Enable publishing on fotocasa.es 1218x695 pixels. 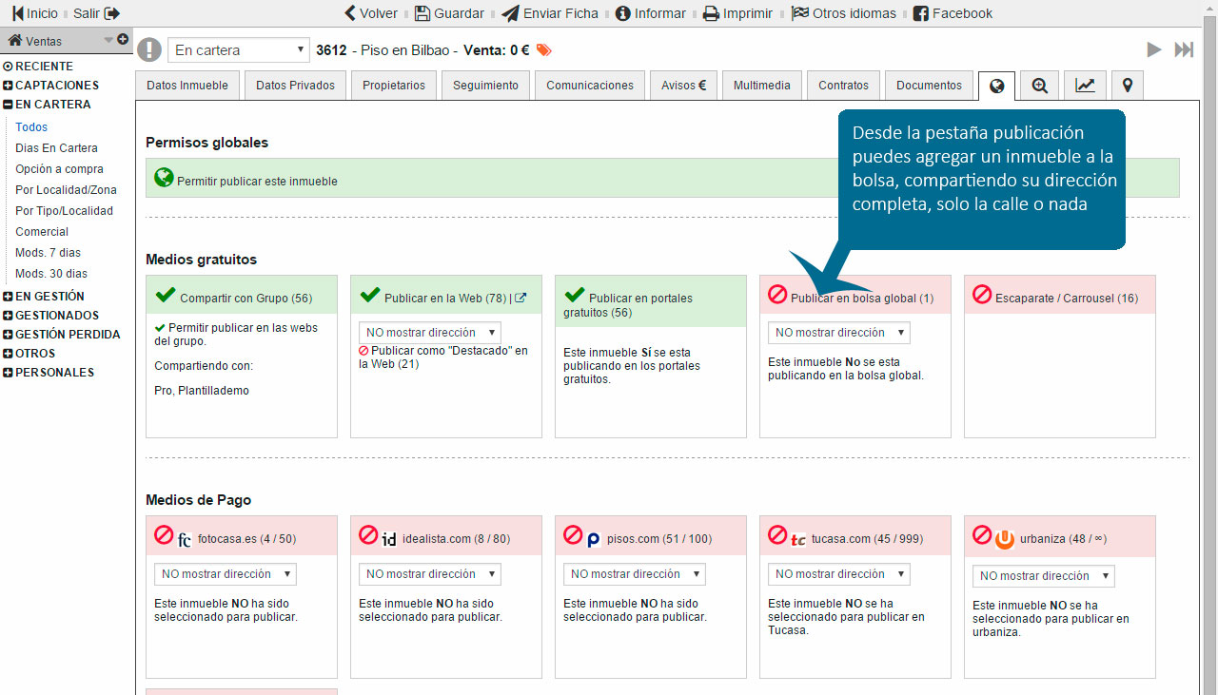(164, 535)
